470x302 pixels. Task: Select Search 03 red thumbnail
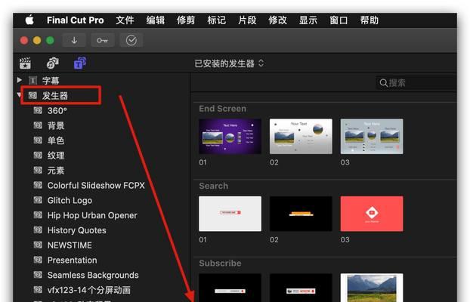click(x=372, y=214)
